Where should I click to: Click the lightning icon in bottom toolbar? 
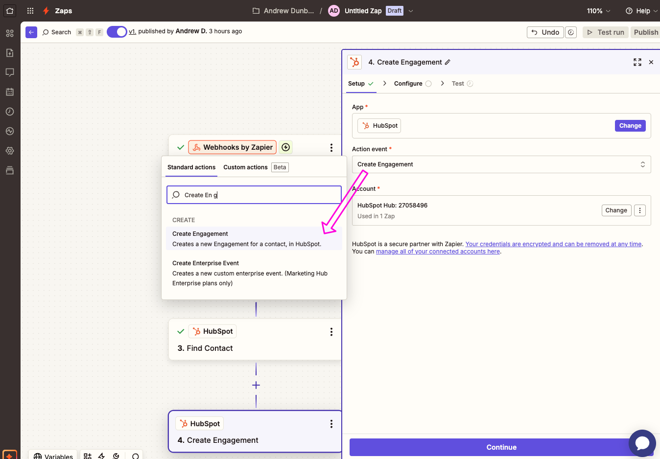tap(101, 456)
